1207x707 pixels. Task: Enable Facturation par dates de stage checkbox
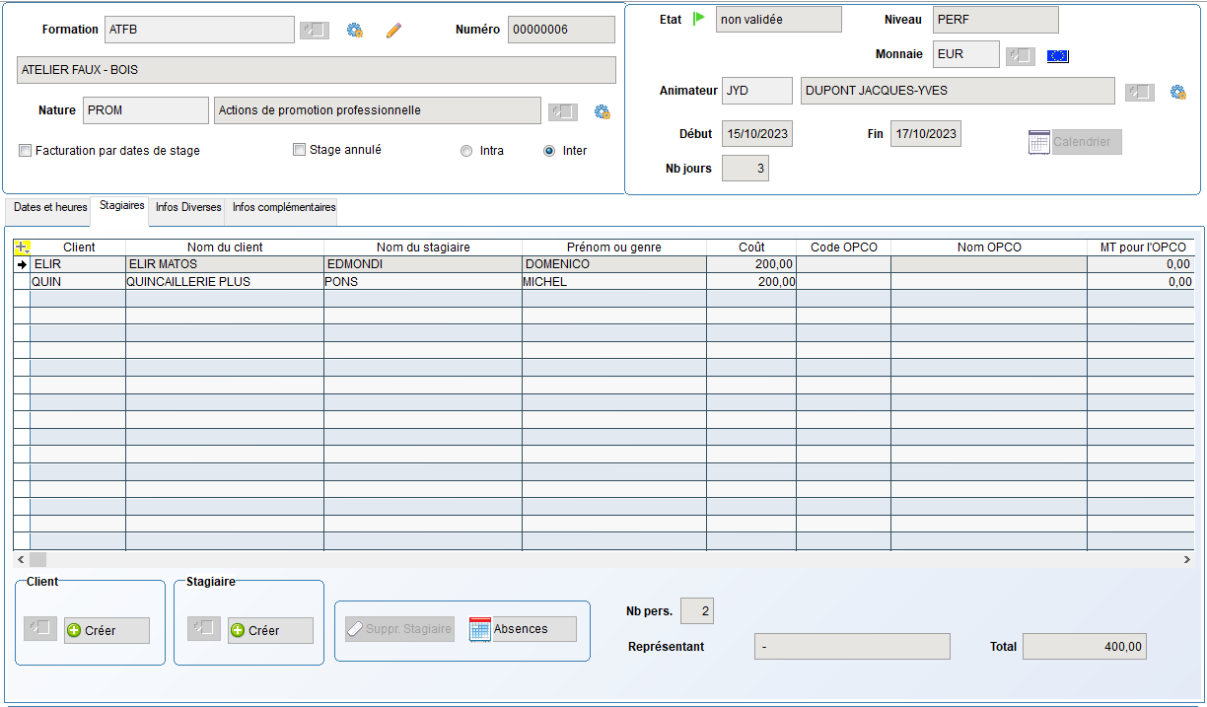(x=26, y=151)
